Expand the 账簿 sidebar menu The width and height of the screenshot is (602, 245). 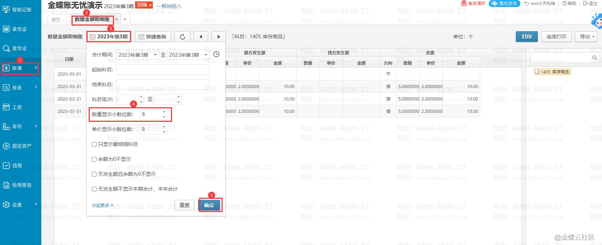20,68
